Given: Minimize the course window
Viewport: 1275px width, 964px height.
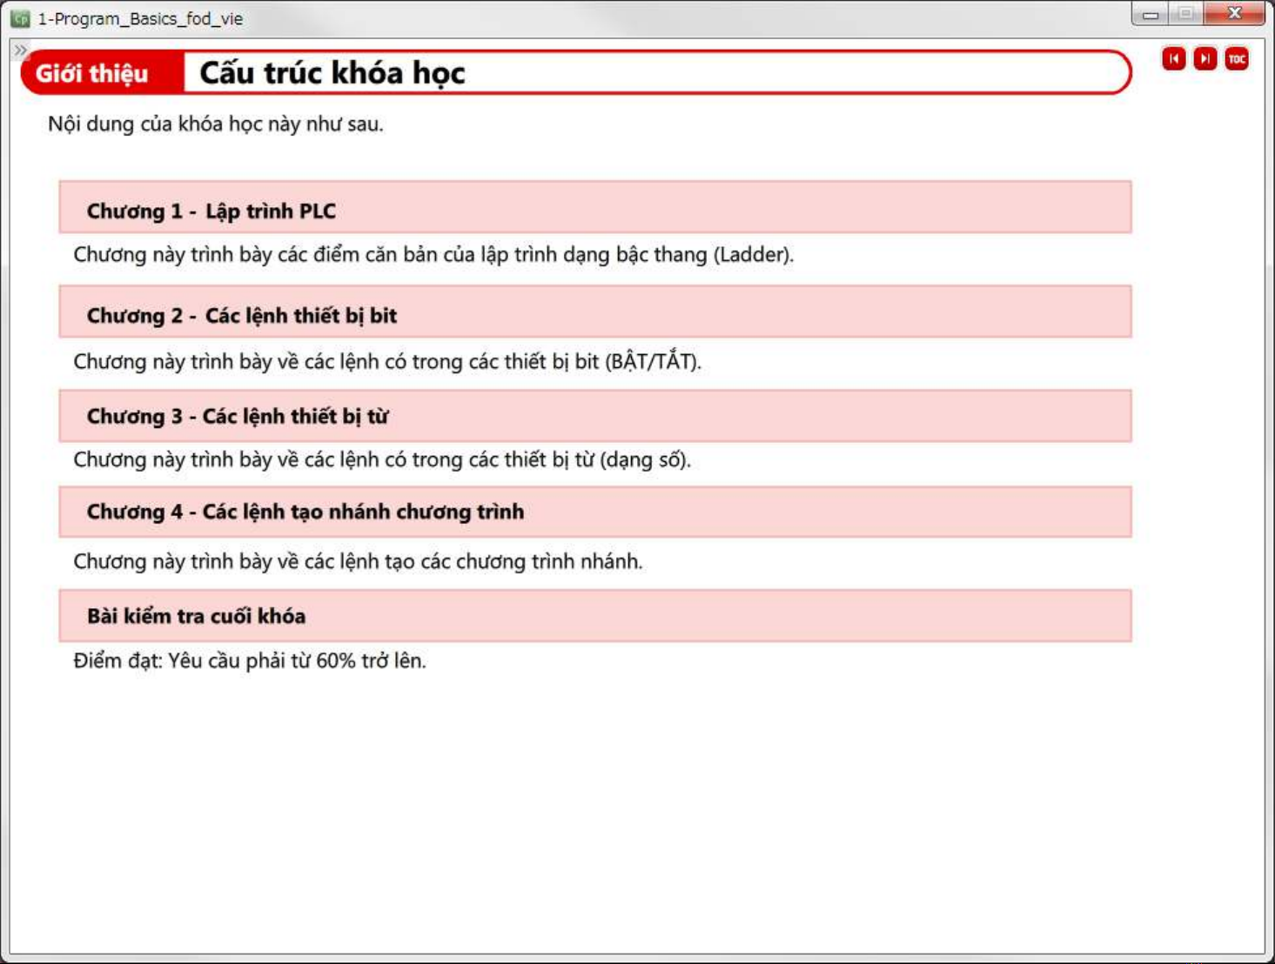Looking at the screenshot, I should click(1151, 15).
